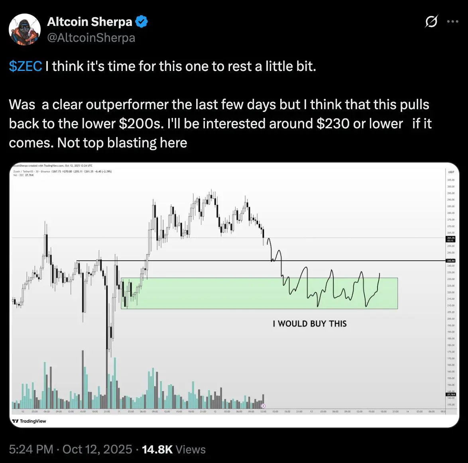Click the 14.8K Views count
Image resolution: width=468 pixels, height=463 pixels.
pyautogui.click(x=174, y=449)
